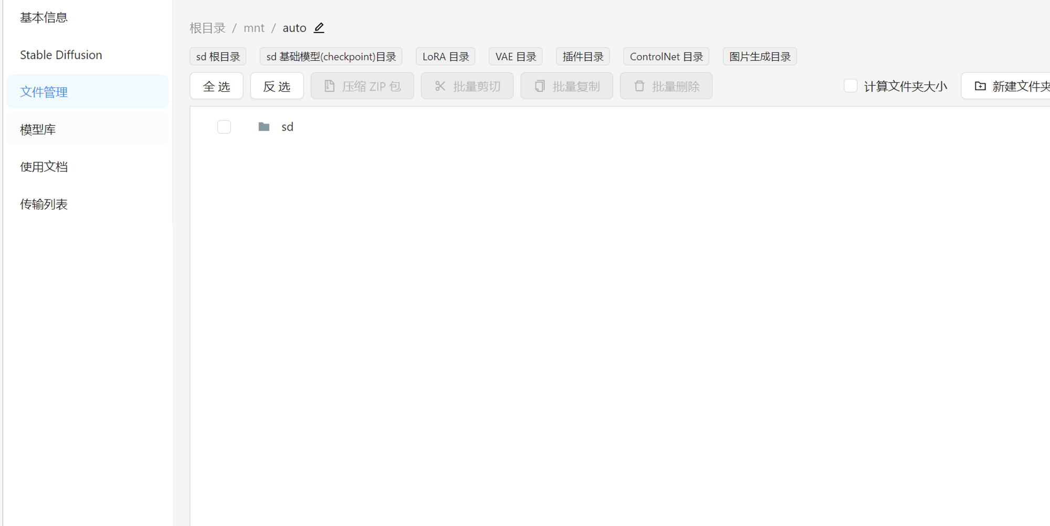Image resolution: width=1050 pixels, height=526 pixels.
Task: Open the 使用文档 page
Action: (x=44, y=166)
